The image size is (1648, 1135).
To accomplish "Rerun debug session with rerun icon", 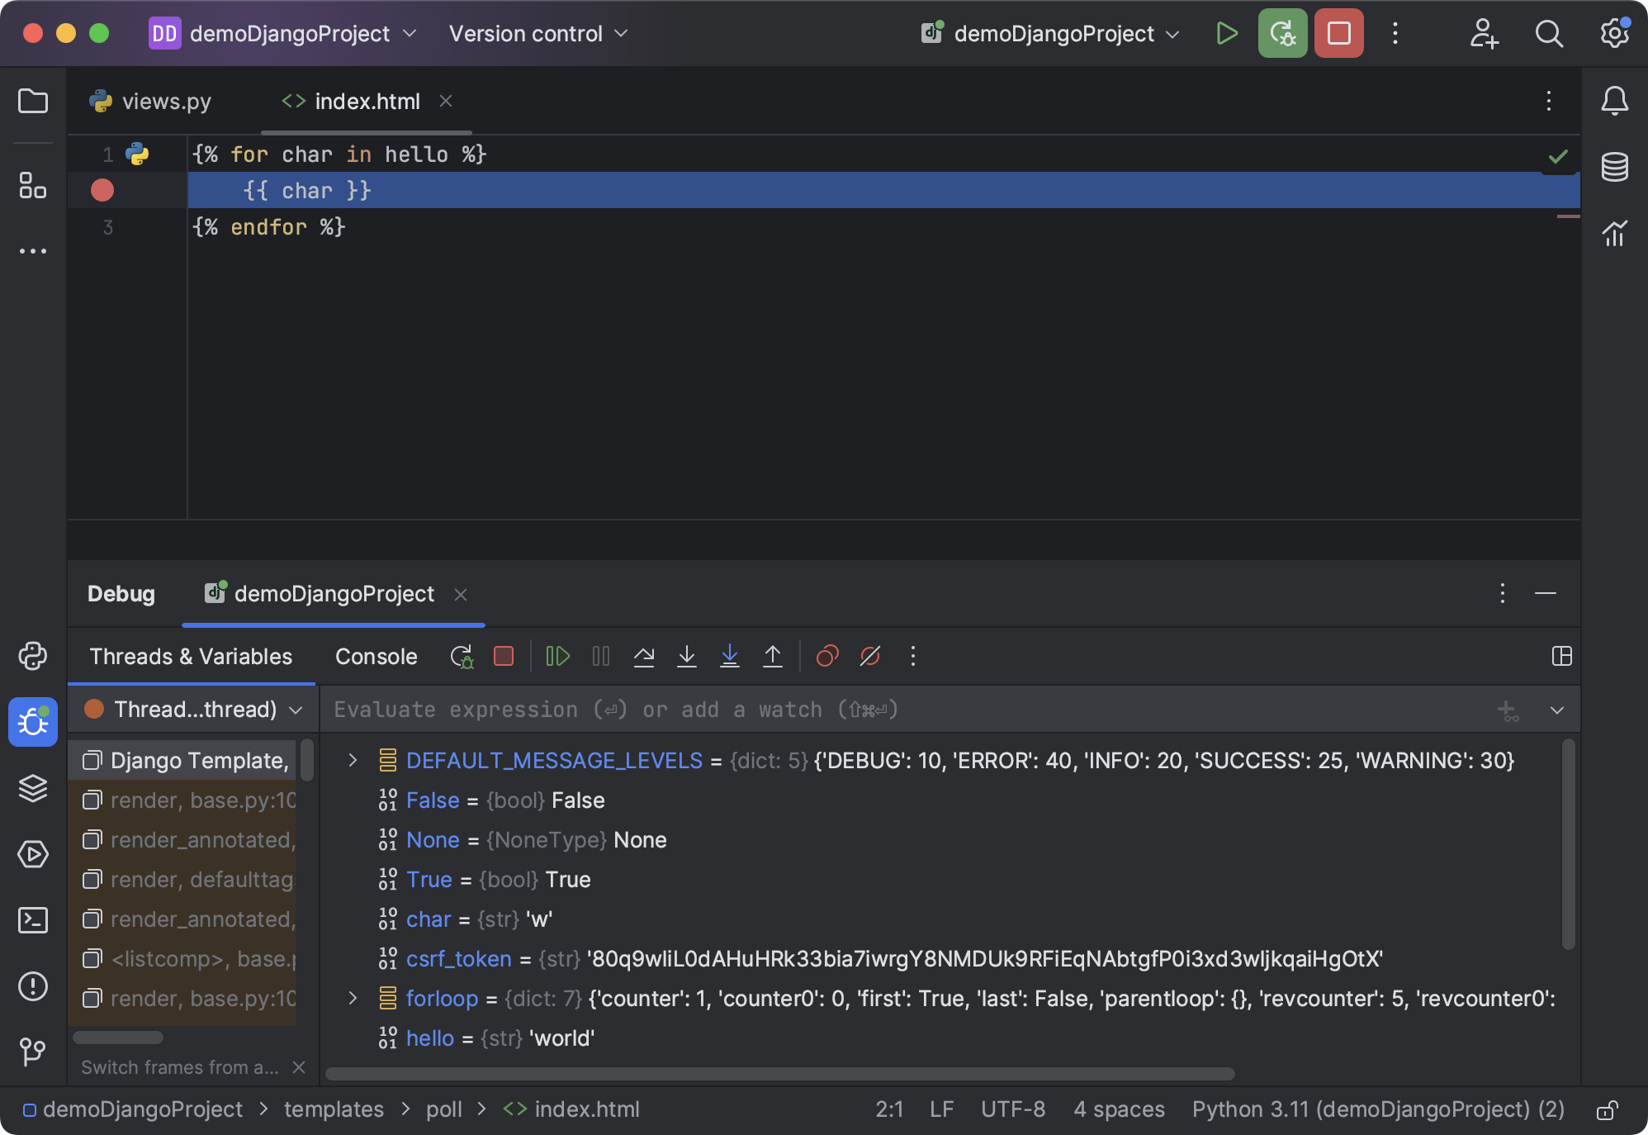I will pyautogui.click(x=462, y=657).
